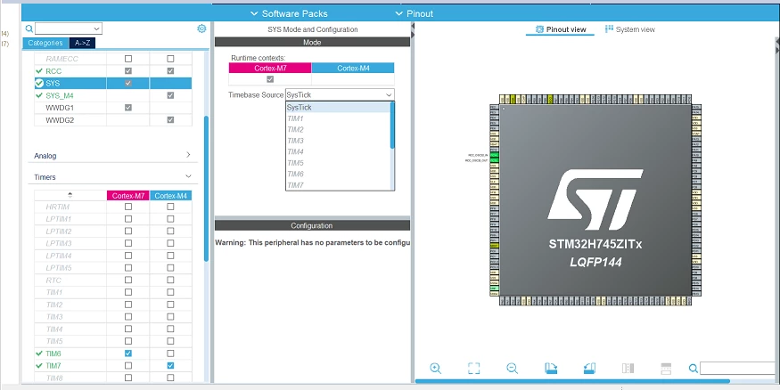Collapse the Timers category section
780x390 pixels.
tap(188, 176)
